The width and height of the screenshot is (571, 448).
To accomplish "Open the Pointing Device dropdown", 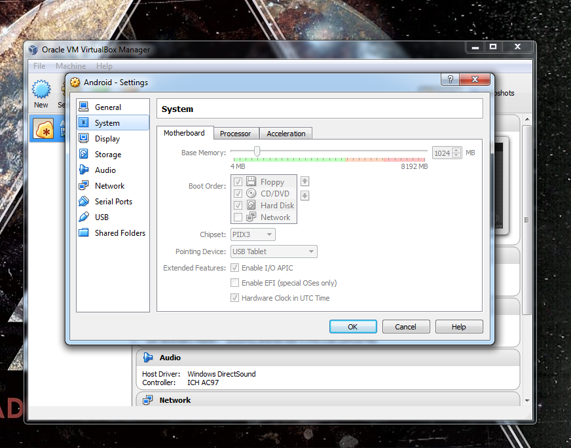I will 274,252.
